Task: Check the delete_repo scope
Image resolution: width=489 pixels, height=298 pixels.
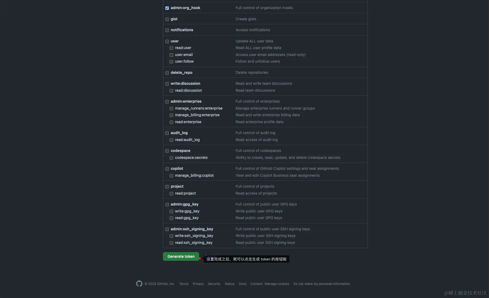Action: 167,73
